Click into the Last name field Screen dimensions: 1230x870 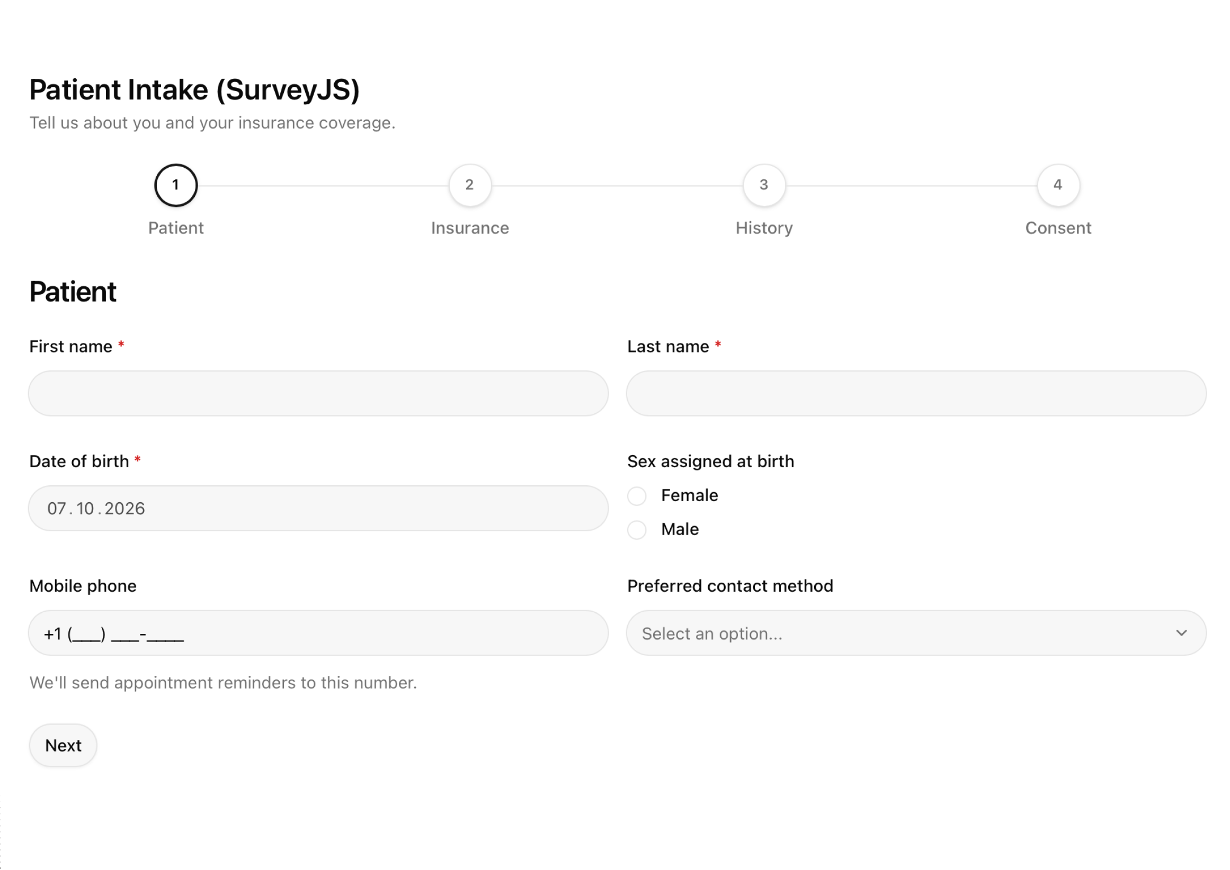pos(916,393)
